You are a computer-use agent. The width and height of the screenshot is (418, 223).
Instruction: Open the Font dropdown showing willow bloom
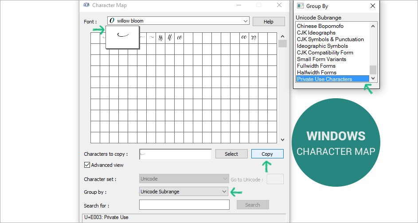(x=178, y=21)
